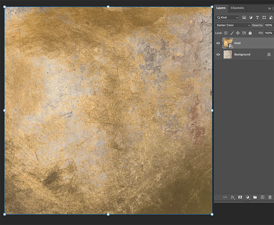
Task: Filter layers by pixel layer icon
Action: (244, 17)
